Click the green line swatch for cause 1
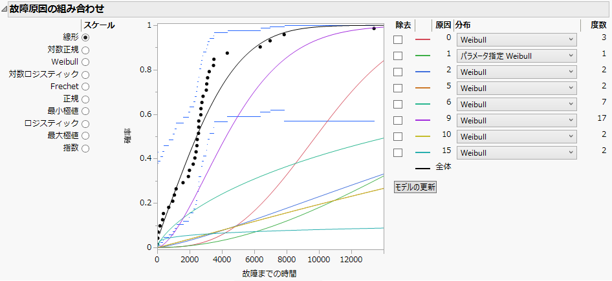Screen dimensions: 612x281 pyautogui.click(x=422, y=56)
